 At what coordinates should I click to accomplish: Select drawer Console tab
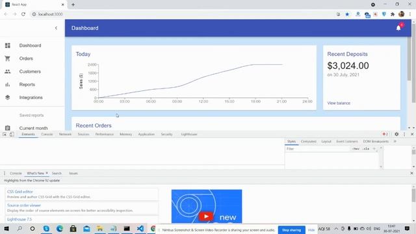pos(16,174)
